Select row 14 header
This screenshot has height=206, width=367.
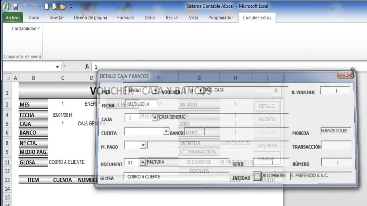(7, 189)
